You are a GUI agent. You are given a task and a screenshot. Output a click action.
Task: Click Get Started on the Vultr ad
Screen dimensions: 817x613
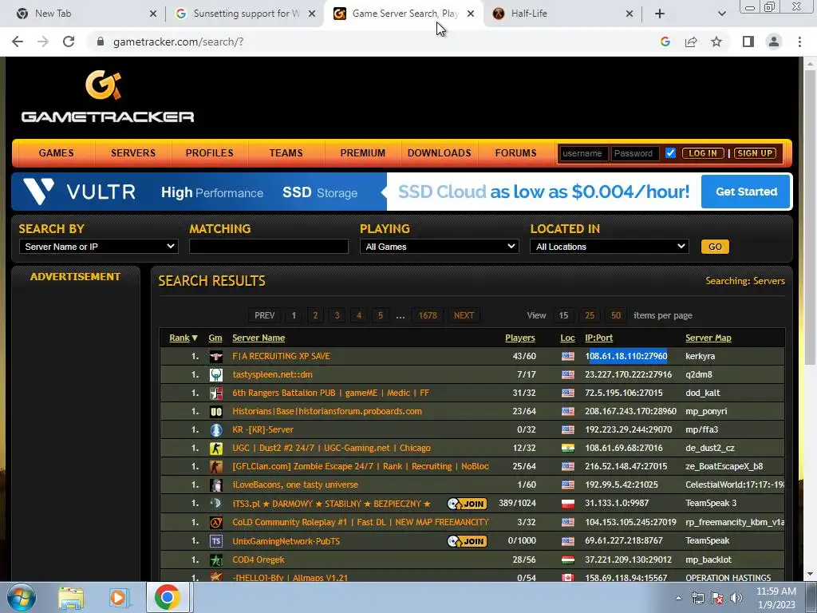pyautogui.click(x=746, y=192)
